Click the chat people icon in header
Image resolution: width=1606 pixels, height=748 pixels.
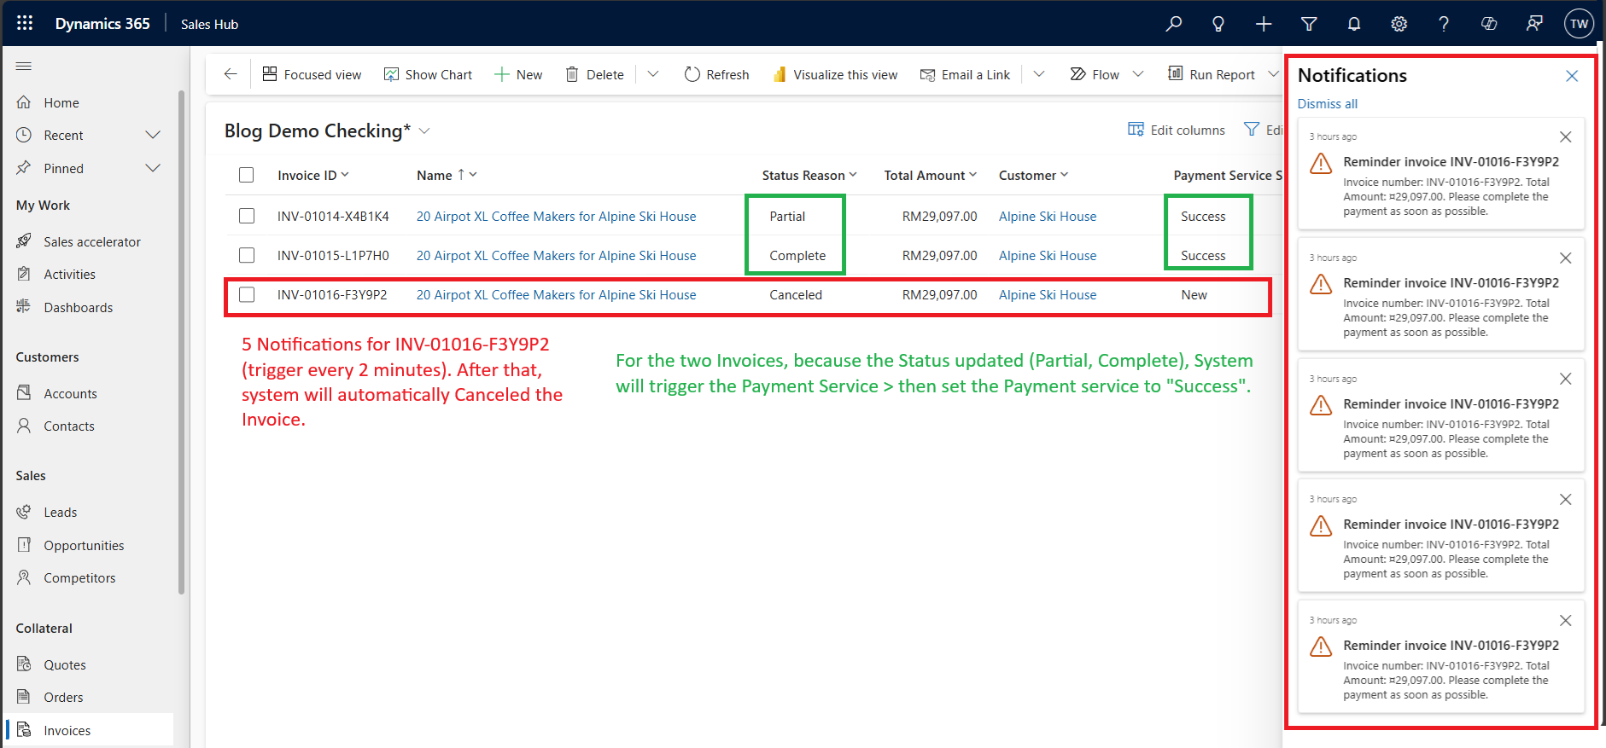coord(1534,24)
